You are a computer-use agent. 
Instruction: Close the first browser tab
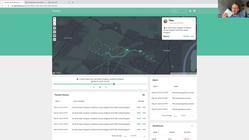[23, 2]
